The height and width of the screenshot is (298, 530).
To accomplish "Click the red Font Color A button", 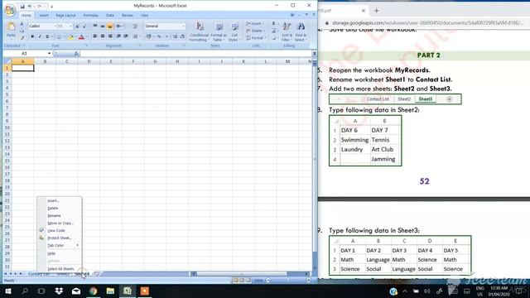I will (x=81, y=36).
